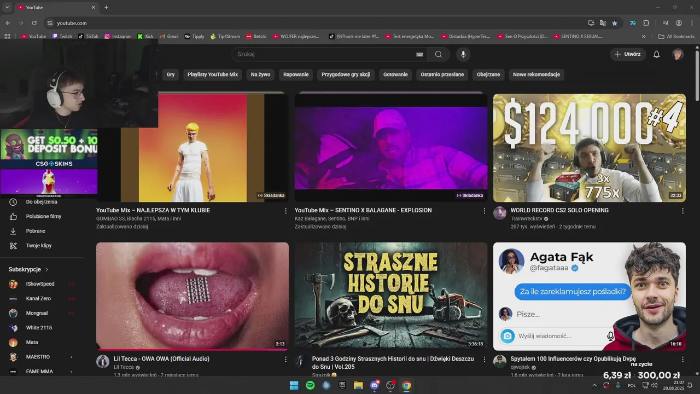Select the Nowe rekomendacje chip
The image size is (700, 394).
[x=536, y=74]
